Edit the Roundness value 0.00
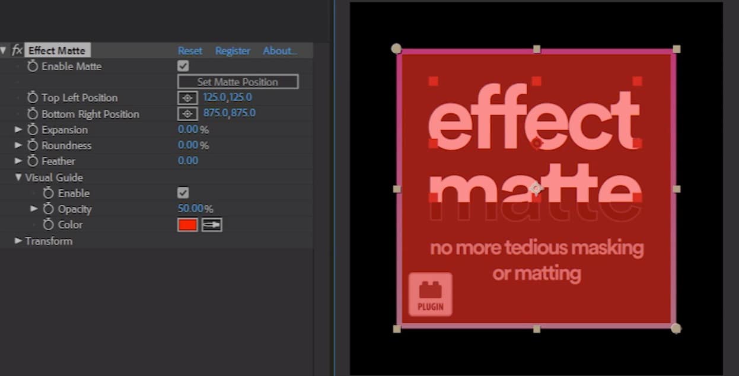 [188, 145]
